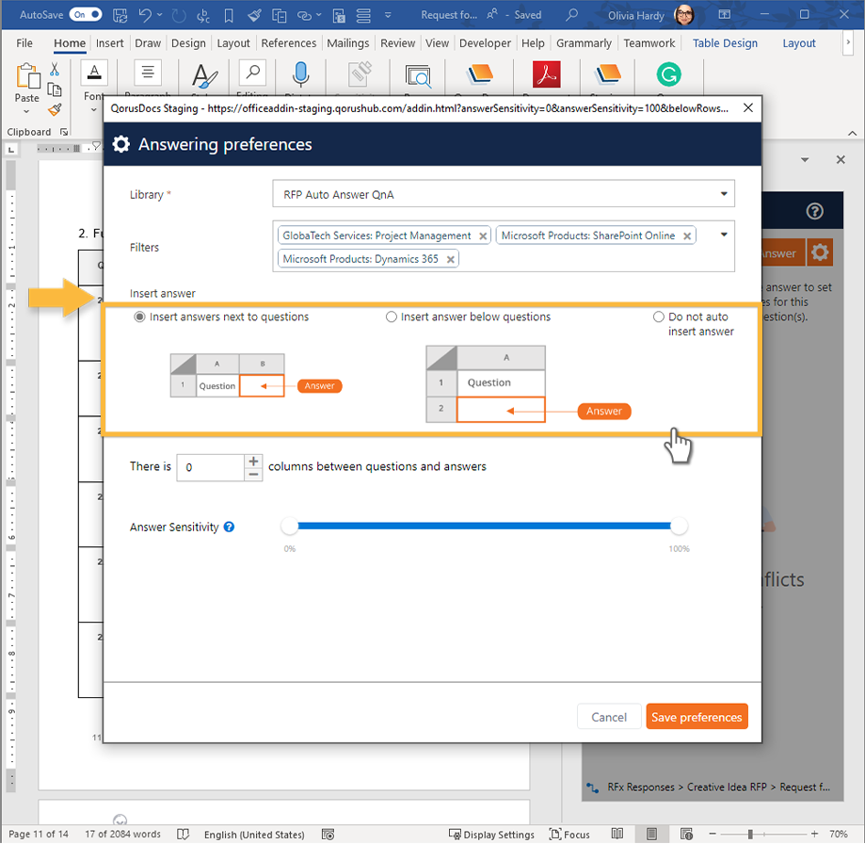Click the Paste clipboard icon

point(27,76)
